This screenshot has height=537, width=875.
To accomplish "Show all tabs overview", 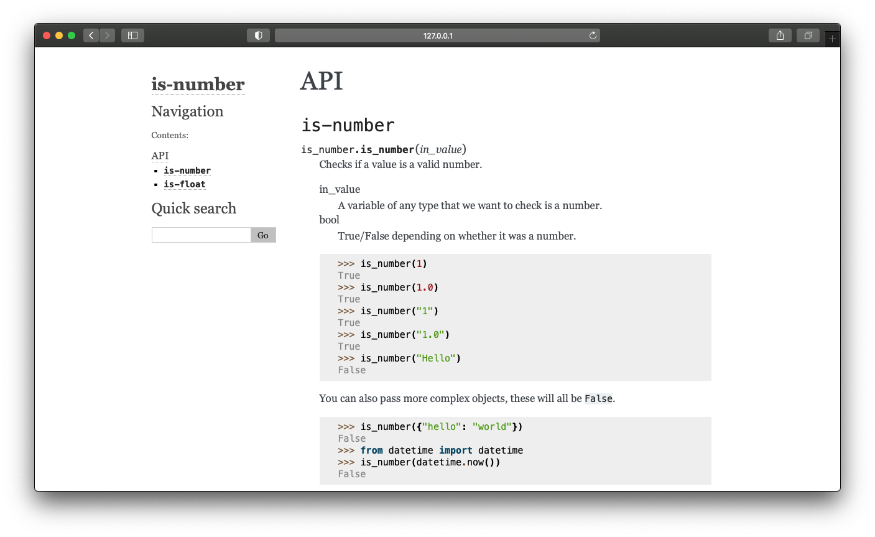I will pos(808,35).
